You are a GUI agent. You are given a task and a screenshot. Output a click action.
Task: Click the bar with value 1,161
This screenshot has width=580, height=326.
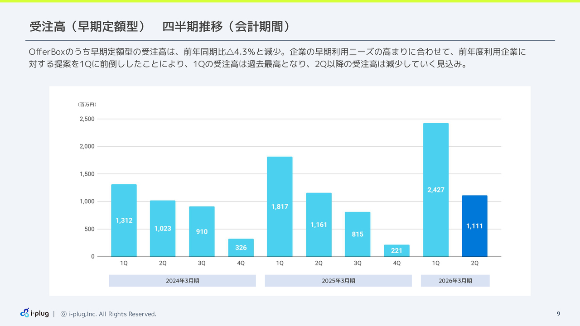pyautogui.click(x=319, y=225)
